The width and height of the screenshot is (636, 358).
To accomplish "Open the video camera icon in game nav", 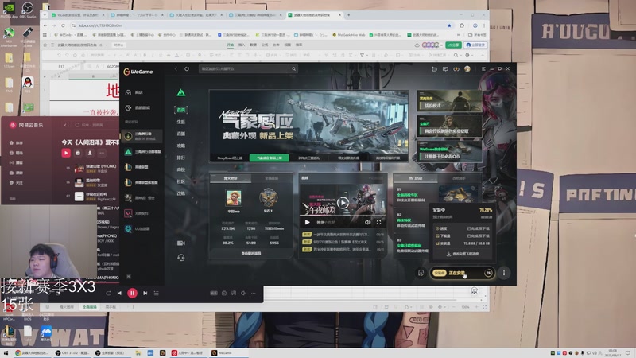I will (181, 243).
